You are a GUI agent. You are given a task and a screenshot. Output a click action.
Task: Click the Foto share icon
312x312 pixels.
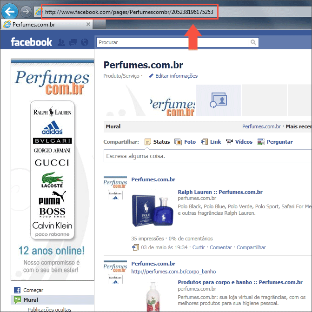[178, 142]
